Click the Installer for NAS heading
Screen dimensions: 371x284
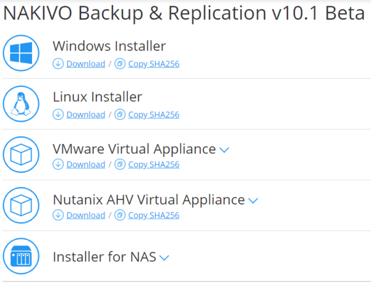click(104, 257)
